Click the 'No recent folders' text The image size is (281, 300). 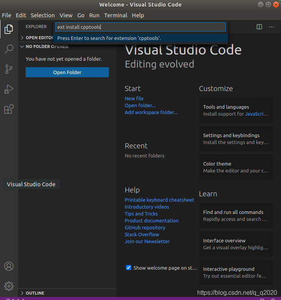(145, 156)
